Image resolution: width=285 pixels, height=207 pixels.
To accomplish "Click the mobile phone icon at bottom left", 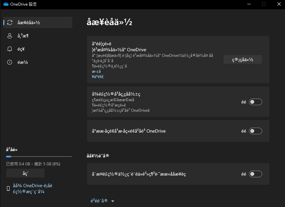I will [x=8, y=188].
